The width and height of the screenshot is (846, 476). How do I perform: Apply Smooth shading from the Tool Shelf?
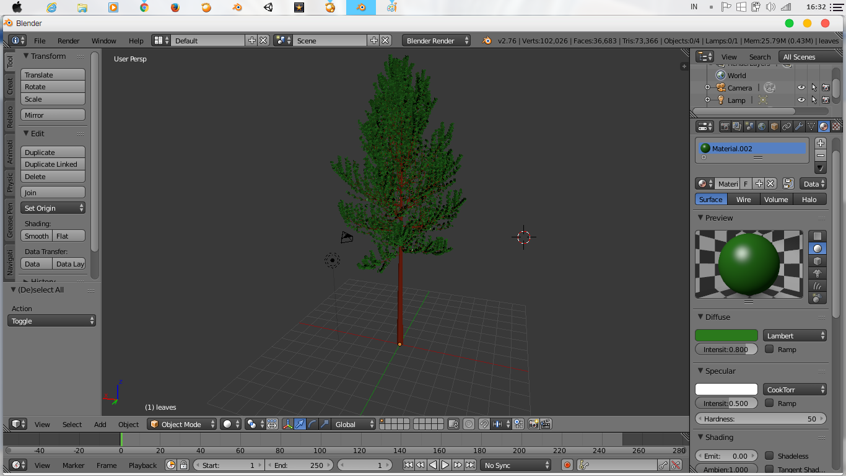(x=36, y=236)
